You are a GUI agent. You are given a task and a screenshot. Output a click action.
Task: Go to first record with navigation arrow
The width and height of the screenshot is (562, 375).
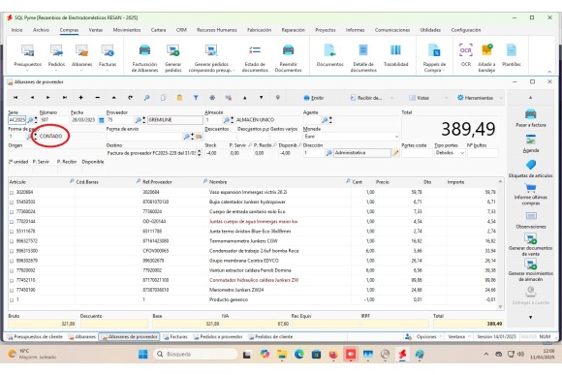coord(16,98)
